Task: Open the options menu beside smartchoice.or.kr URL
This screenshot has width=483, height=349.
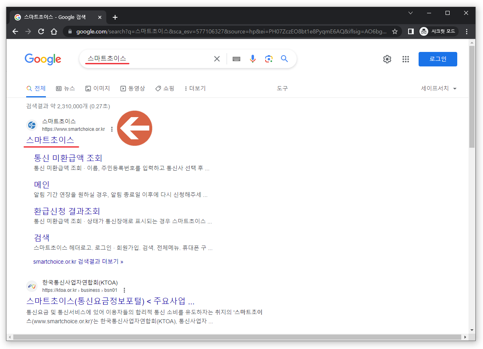Action: point(112,130)
